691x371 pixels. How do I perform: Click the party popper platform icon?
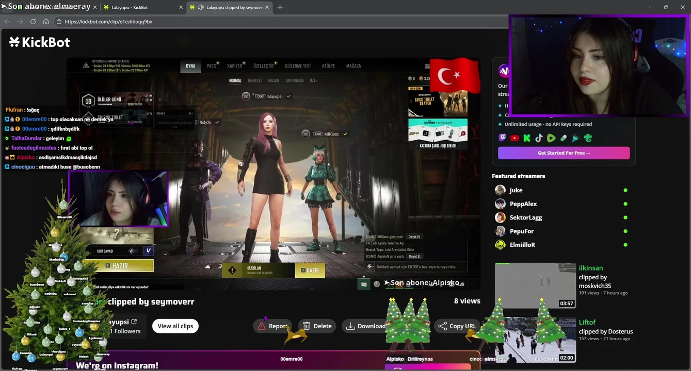click(575, 138)
